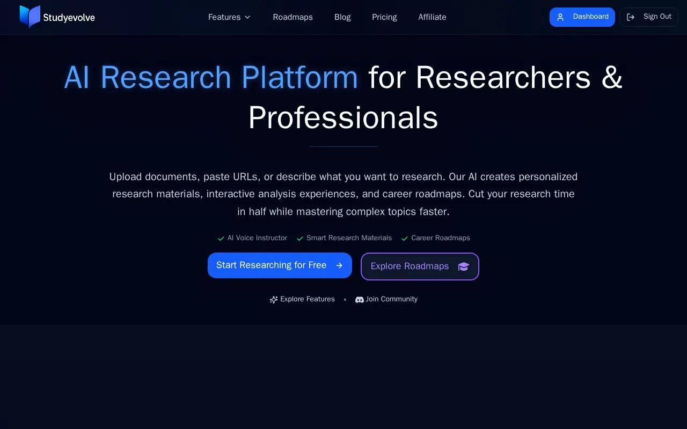This screenshot has width=687, height=429.
Task: Click the Discord icon beside Join Community
Action: coord(360,300)
